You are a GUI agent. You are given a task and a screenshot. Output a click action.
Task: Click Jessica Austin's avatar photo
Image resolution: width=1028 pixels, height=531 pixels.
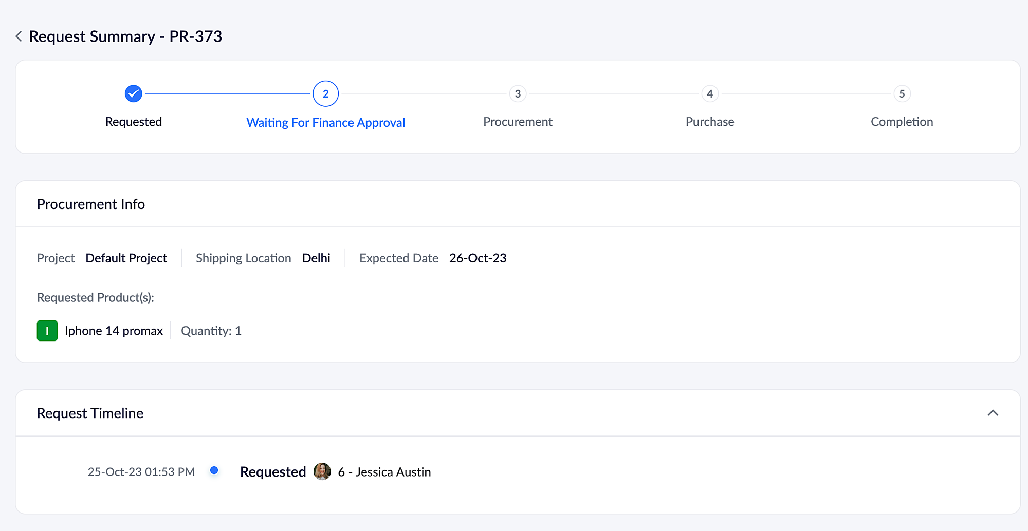(x=322, y=471)
